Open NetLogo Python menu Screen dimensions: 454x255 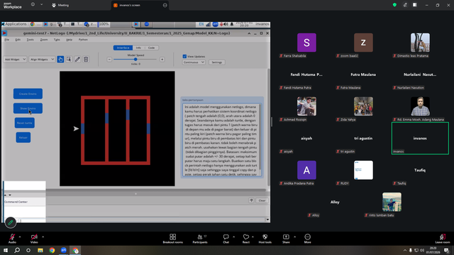(x=83, y=40)
